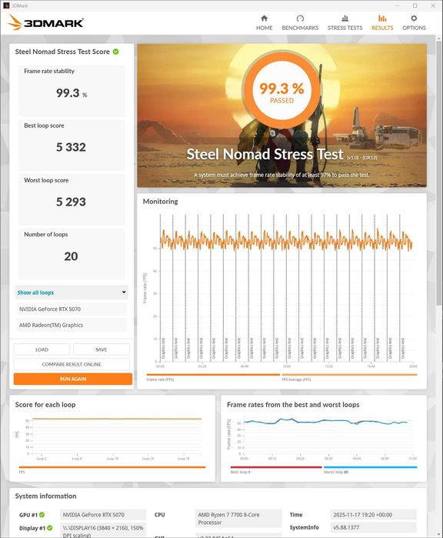
Task: Toggle the red Best: loop 1 legend
Action: point(276,469)
